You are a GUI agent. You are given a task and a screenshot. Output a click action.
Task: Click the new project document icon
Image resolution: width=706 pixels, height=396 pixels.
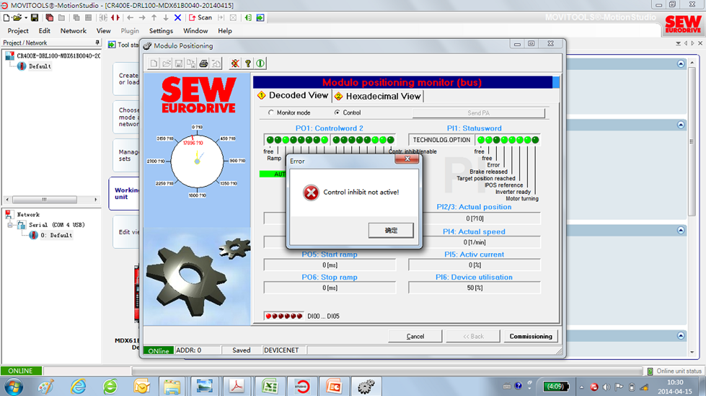(x=6, y=18)
